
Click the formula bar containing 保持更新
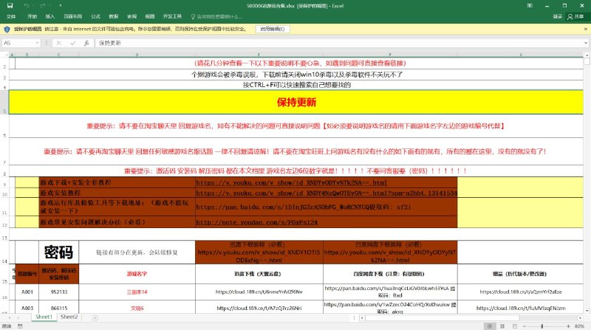pos(339,43)
